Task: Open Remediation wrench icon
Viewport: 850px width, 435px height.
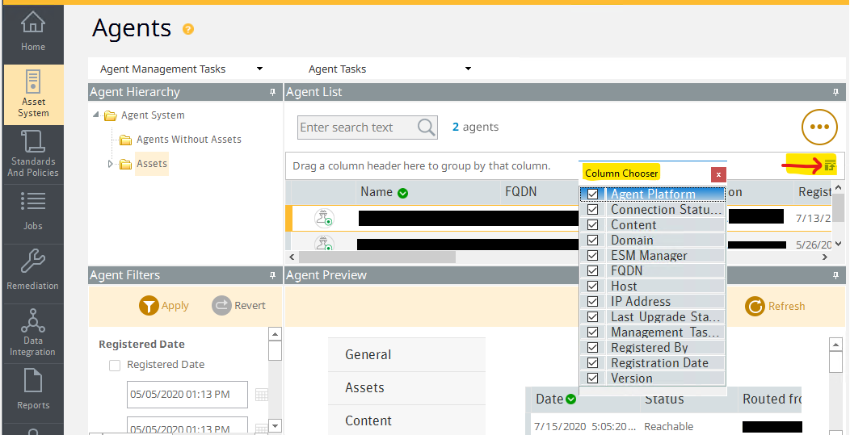Action: click(33, 270)
